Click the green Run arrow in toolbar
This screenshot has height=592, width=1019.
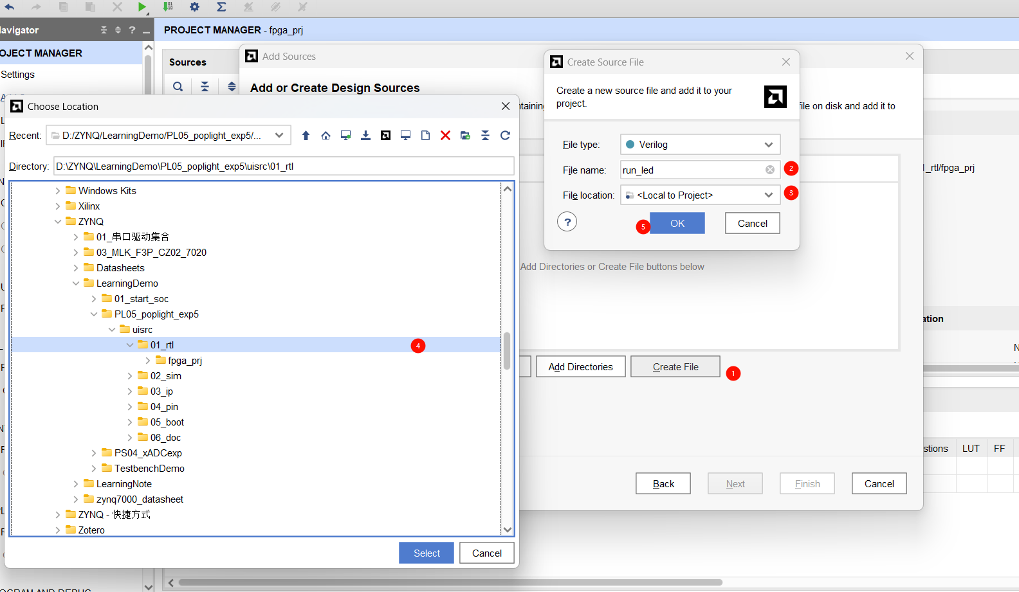click(142, 7)
